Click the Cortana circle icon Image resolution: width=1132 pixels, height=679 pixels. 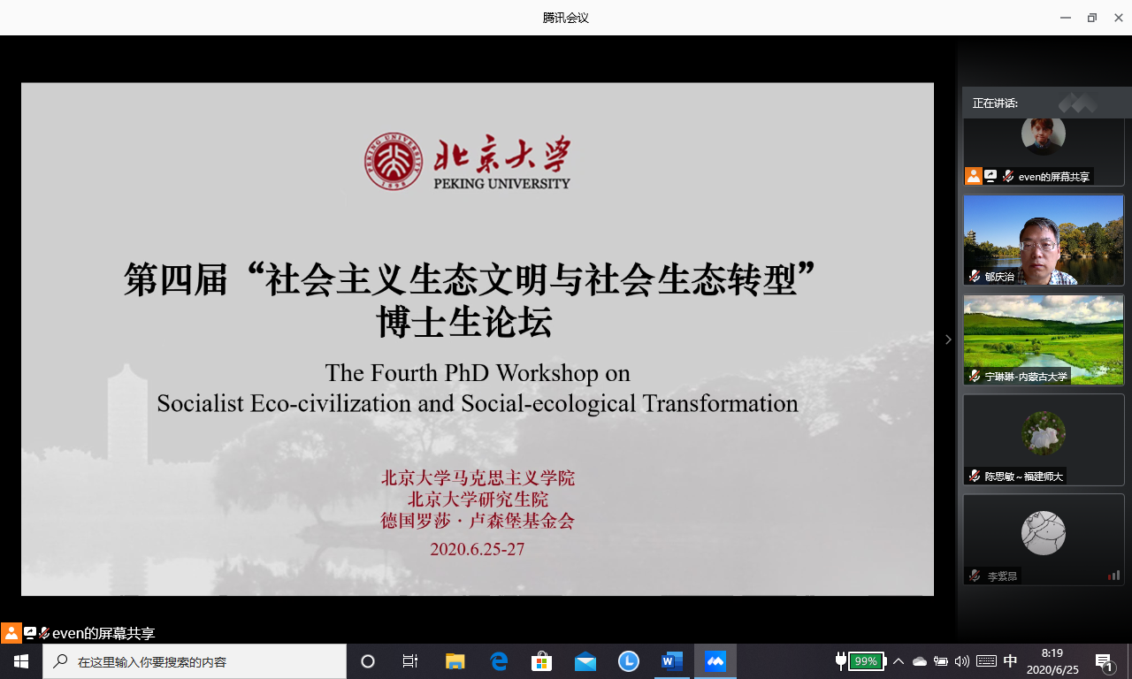click(368, 661)
